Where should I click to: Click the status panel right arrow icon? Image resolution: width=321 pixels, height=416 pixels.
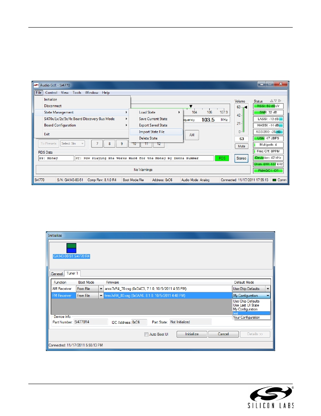click(280, 101)
